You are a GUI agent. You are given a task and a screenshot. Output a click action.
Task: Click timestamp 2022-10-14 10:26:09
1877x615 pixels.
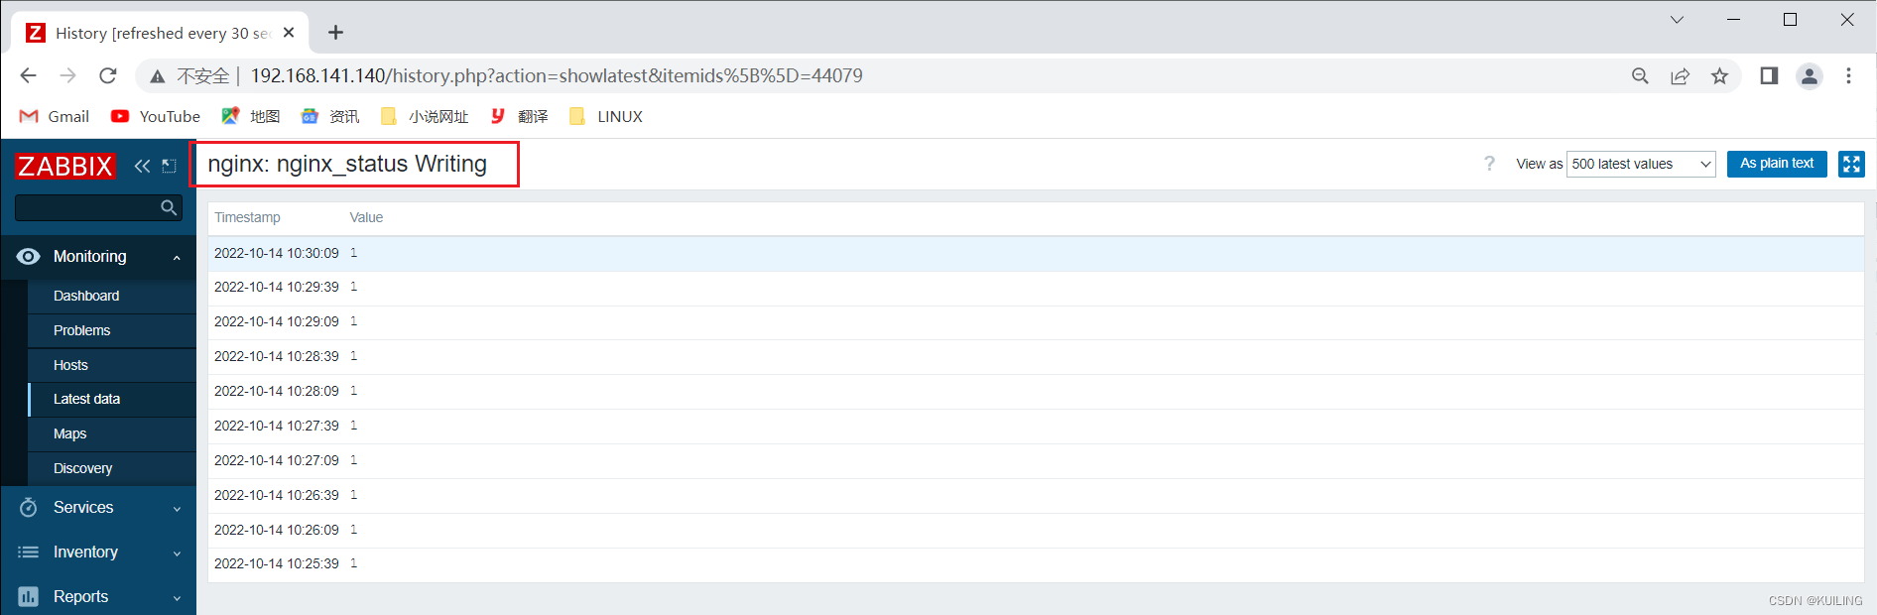[277, 530]
